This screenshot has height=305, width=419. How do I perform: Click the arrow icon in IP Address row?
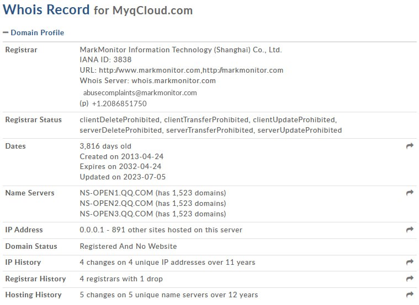tap(410, 230)
